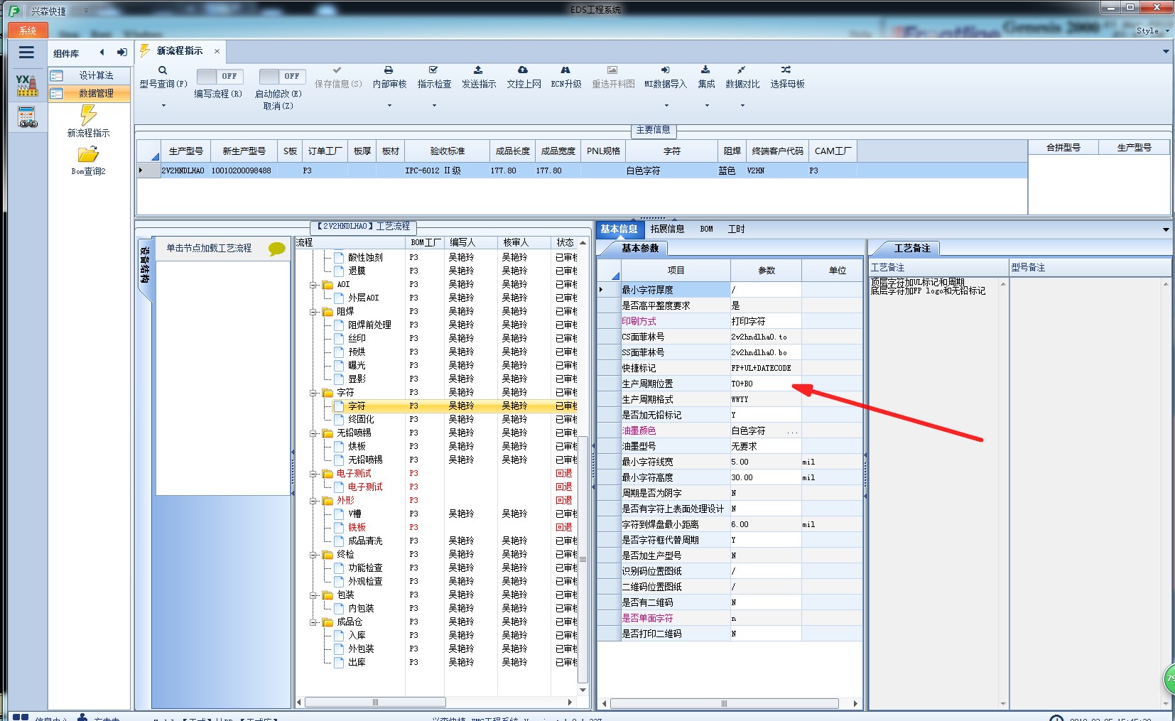Click parameter panel horizontal scrollbar
This screenshot has height=721, width=1175.
click(x=725, y=704)
